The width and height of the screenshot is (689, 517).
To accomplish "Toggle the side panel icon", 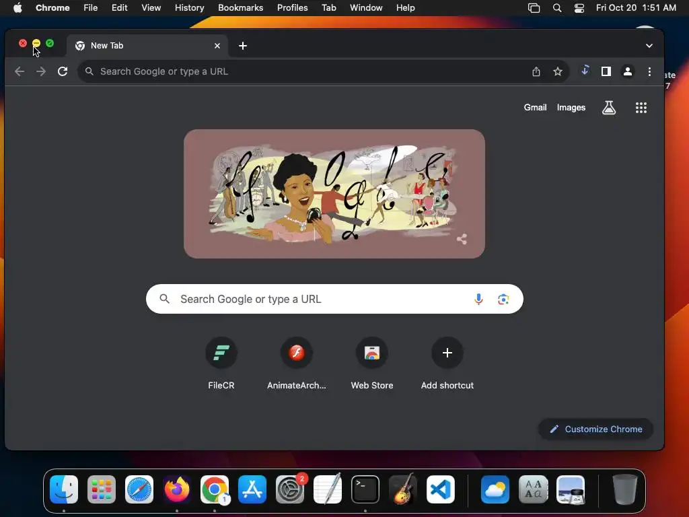I will pyautogui.click(x=606, y=71).
